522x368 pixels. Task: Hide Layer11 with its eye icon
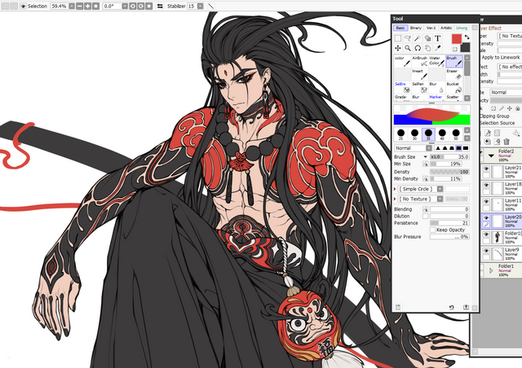click(486, 201)
